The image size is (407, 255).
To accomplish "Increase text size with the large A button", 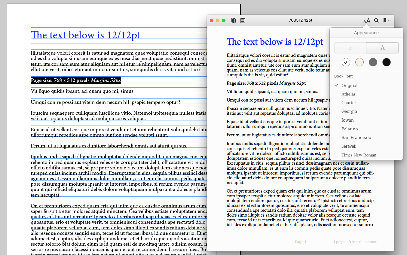I will 382,48.
